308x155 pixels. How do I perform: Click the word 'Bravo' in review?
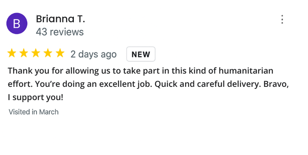[x=275, y=84]
